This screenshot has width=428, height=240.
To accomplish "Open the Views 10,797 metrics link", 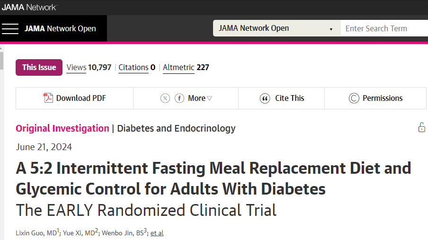I will pyautogui.click(x=89, y=67).
